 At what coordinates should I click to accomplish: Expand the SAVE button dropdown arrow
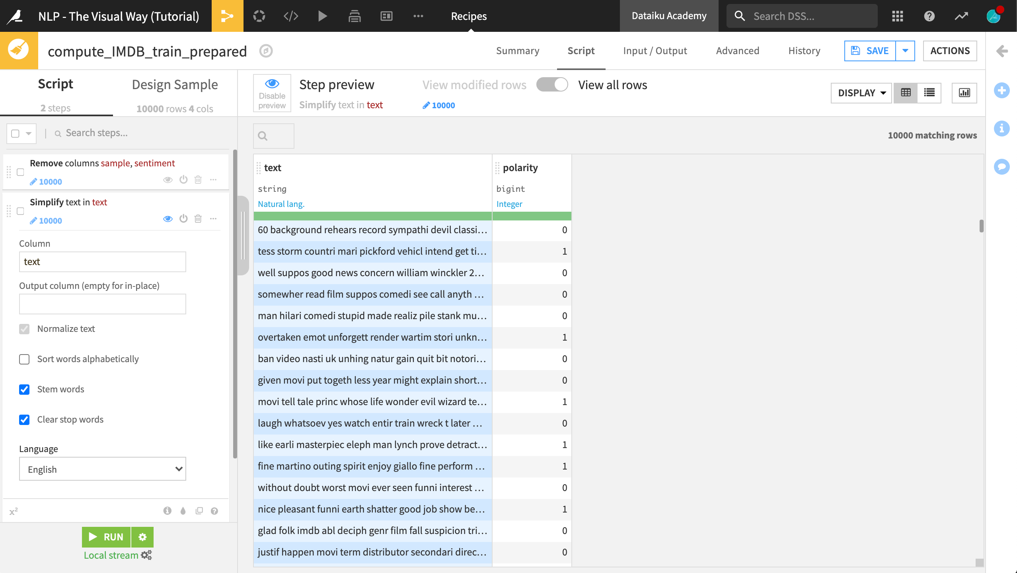(x=905, y=51)
